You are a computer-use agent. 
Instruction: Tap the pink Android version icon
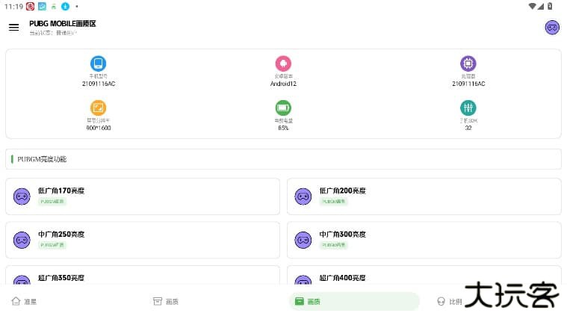(283, 64)
